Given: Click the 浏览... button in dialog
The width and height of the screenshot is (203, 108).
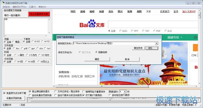Looking at the screenshot, I should click(152, 48).
